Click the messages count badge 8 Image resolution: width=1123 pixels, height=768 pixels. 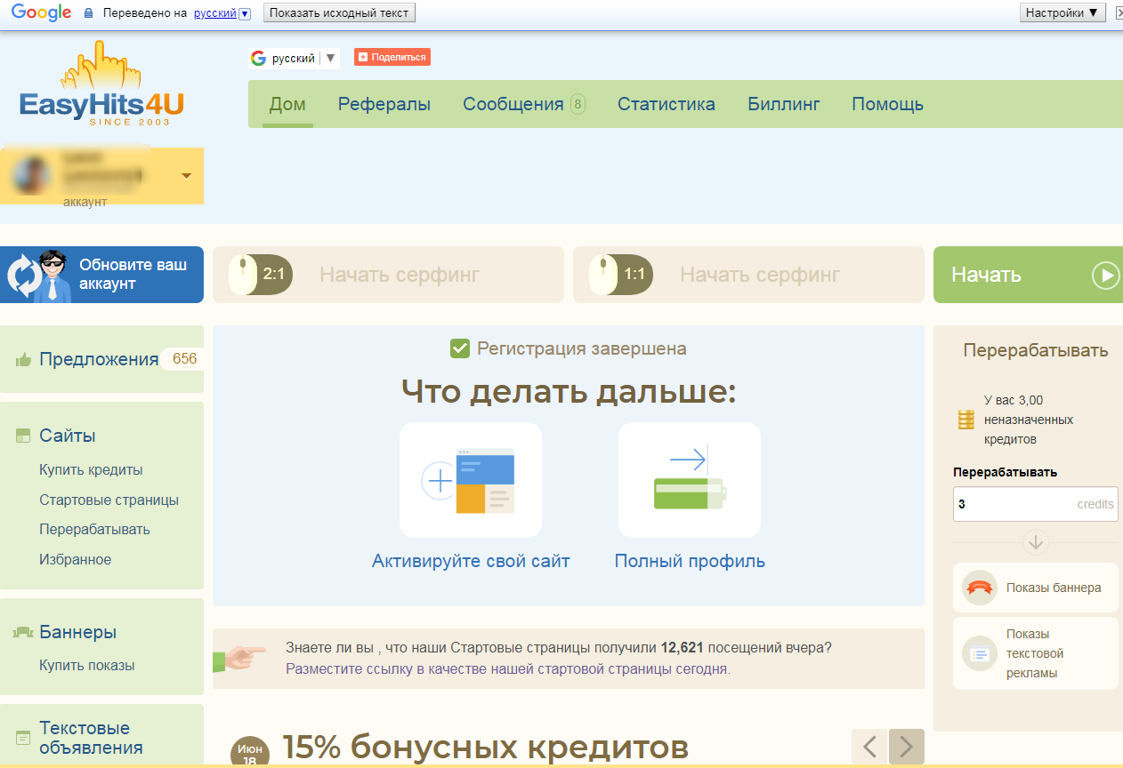(578, 105)
